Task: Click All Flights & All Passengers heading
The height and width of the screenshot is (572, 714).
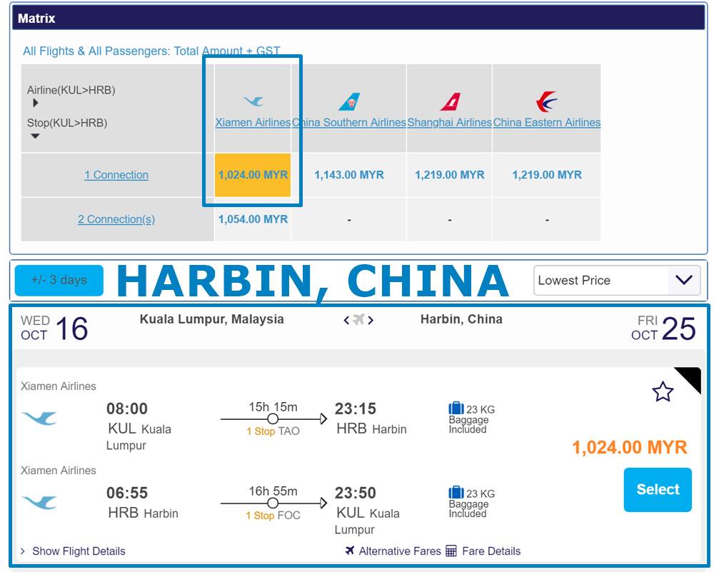Action: [x=151, y=51]
